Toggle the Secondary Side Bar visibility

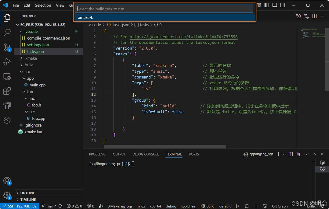(283, 5)
